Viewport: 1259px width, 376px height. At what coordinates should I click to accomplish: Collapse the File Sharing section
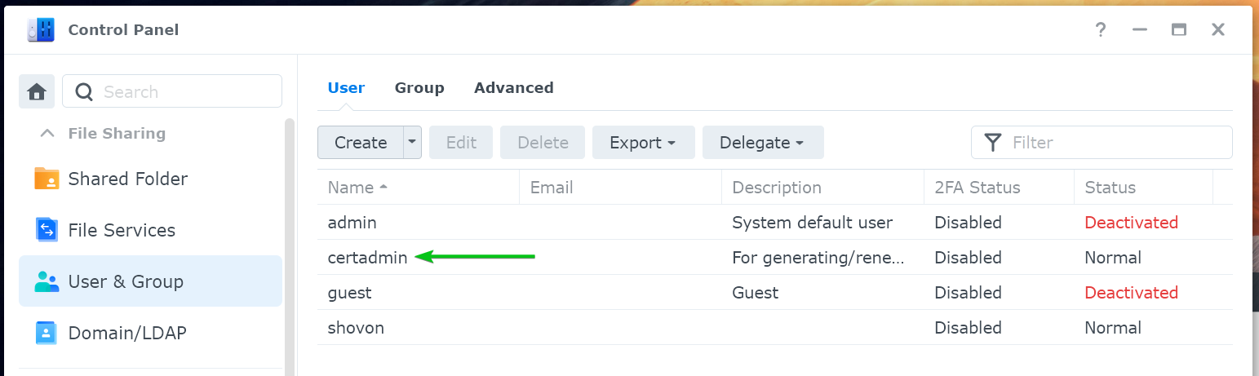pyautogui.click(x=48, y=133)
